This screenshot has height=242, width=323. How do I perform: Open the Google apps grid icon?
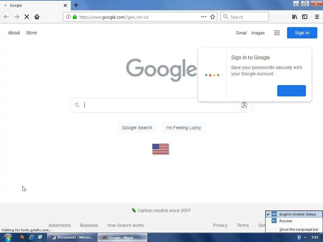(x=277, y=33)
